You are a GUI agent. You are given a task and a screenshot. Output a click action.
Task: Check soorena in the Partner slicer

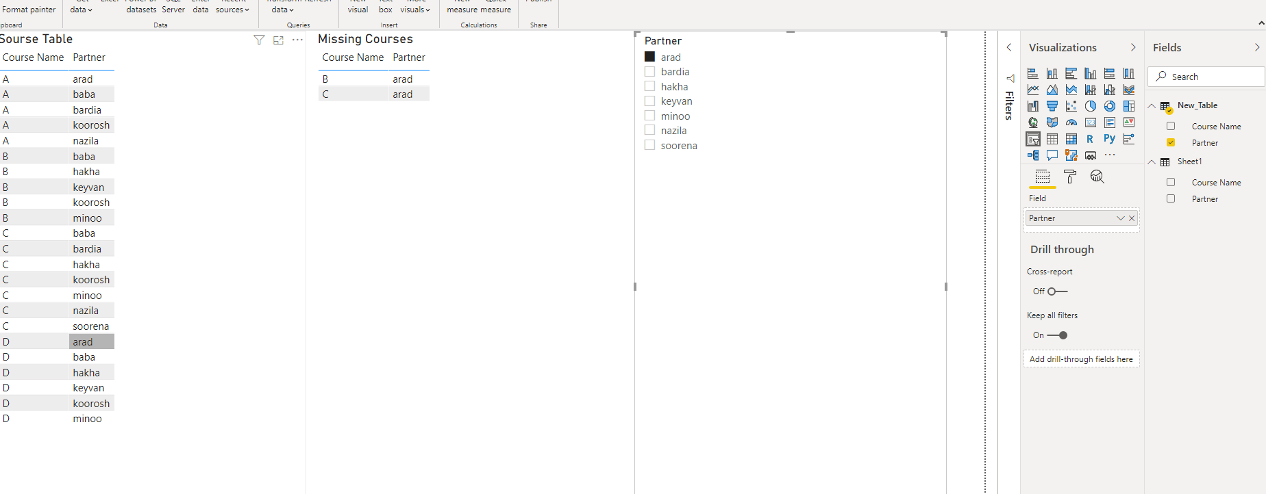point(649,145)
